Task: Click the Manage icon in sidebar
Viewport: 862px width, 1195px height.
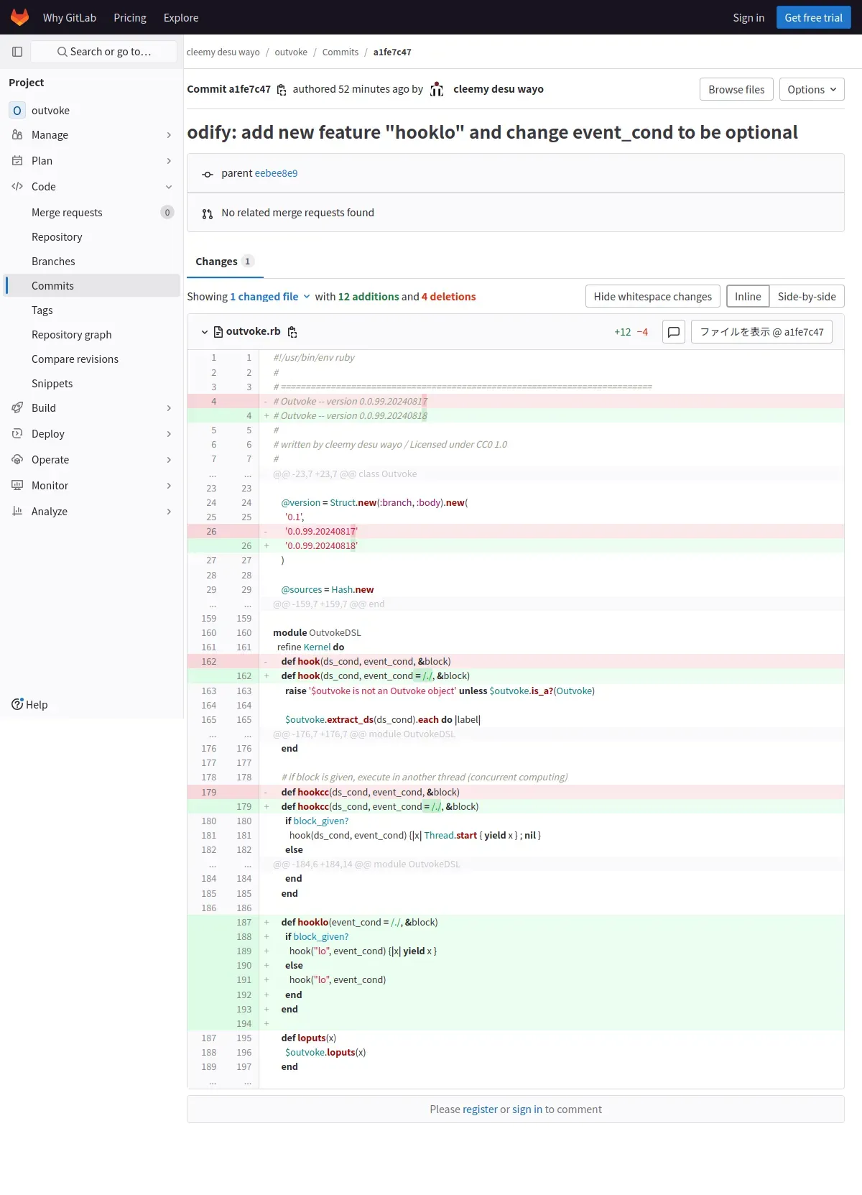Action: click(x=17, y=135)
